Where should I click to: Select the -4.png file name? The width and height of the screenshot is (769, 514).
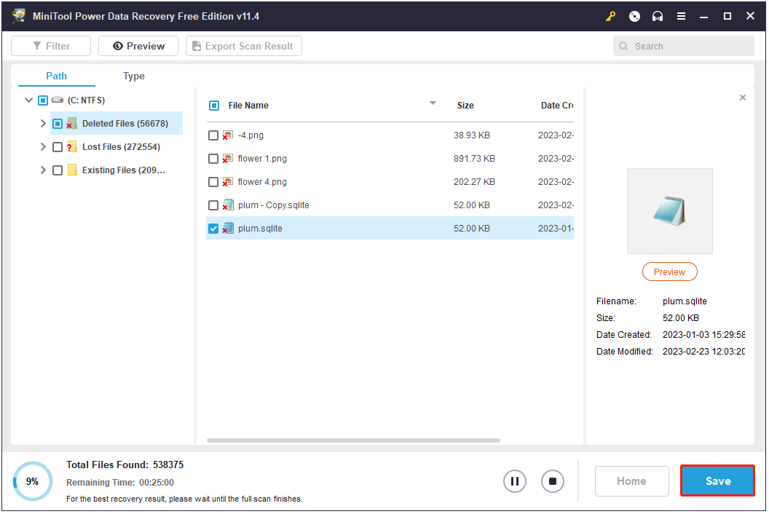[251, 135]
